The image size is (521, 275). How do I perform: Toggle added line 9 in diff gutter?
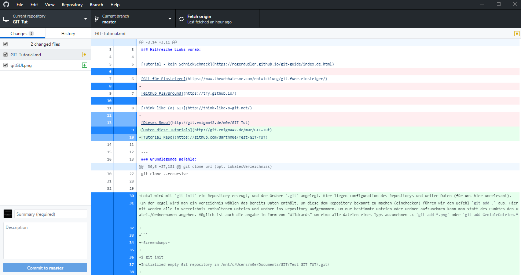[114, 130]
